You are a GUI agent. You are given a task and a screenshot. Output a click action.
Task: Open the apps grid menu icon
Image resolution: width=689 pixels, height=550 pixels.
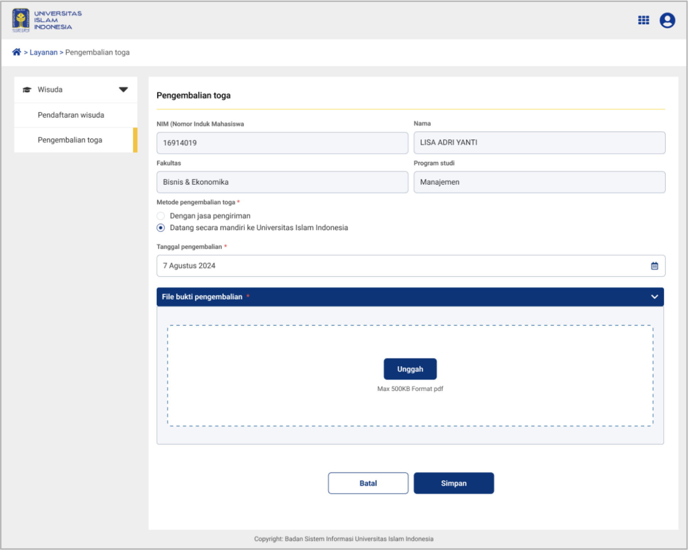click(x=643, y=20)
